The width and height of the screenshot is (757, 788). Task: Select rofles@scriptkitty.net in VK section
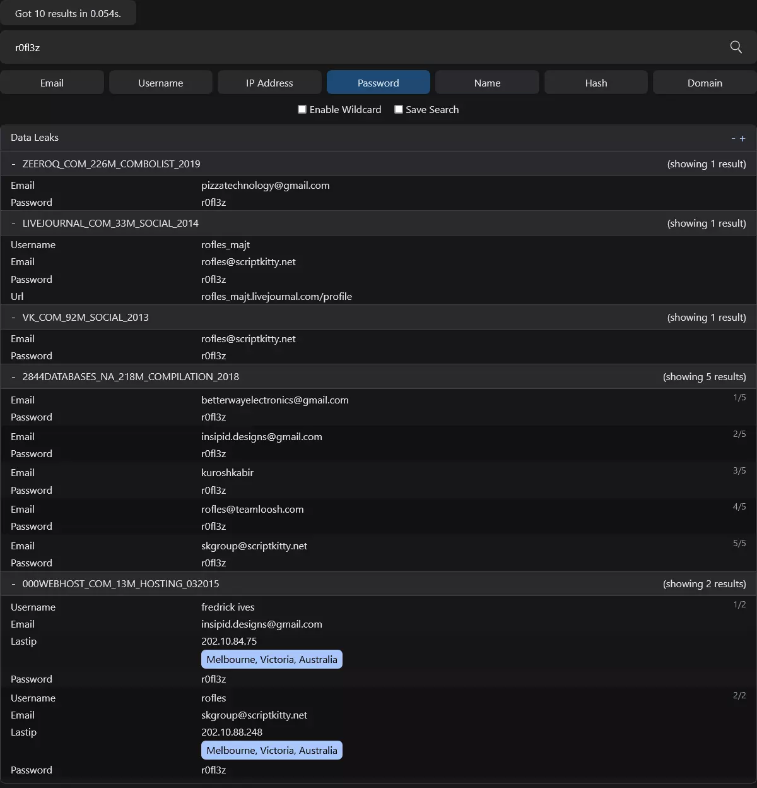(x=249, y=338)
